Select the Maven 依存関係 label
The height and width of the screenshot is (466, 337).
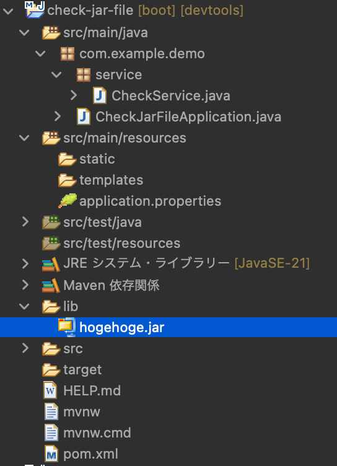point(112,285)
